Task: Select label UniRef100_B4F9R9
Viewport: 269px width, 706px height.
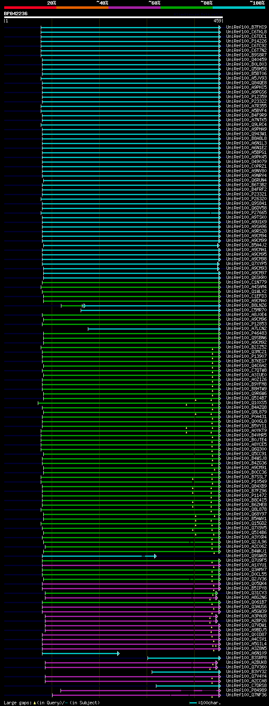Action: 246,115
